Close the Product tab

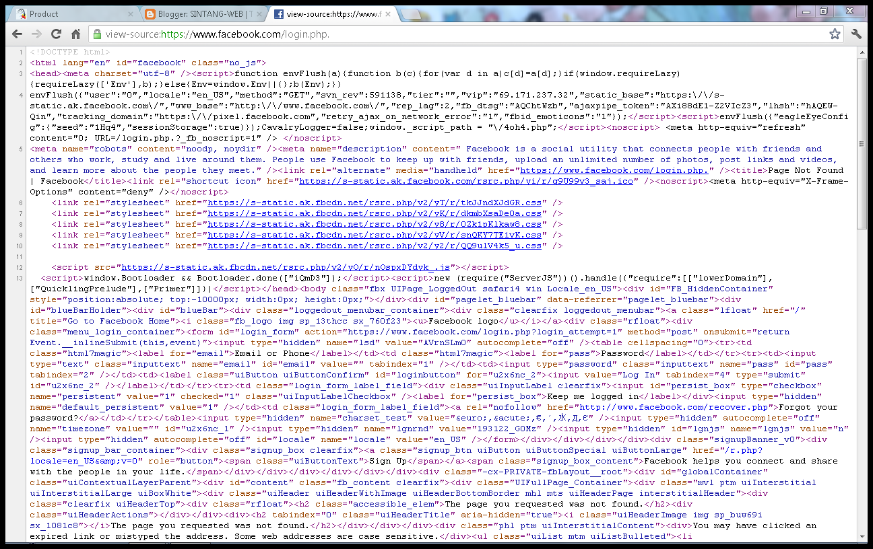pyautogui.click(x=131, y=14)
